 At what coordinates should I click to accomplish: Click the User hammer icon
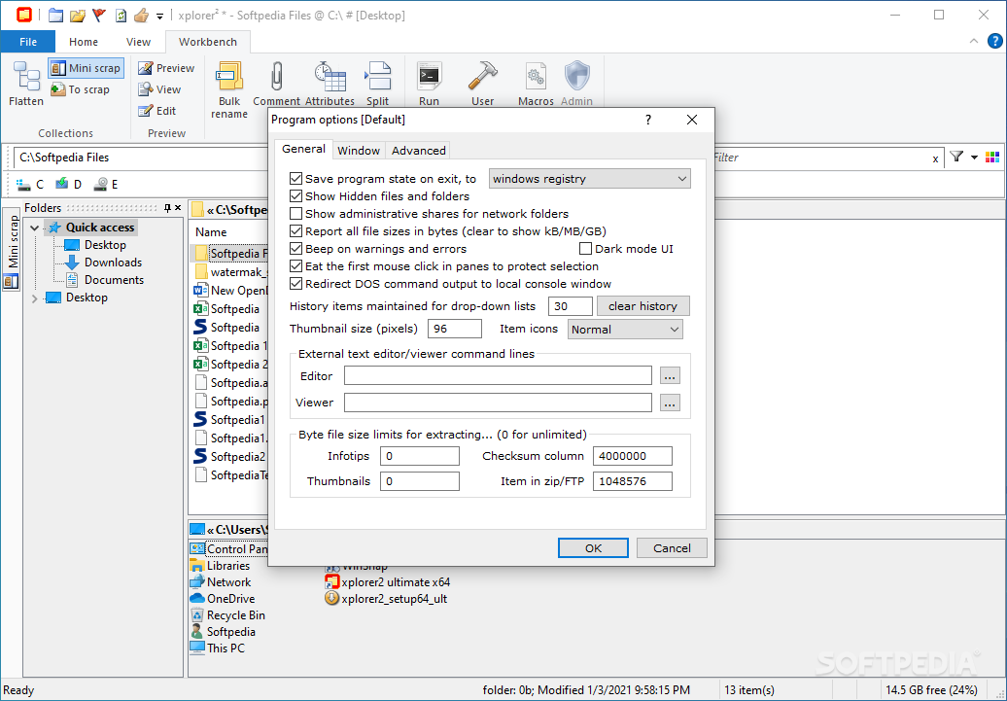point(482,77)
